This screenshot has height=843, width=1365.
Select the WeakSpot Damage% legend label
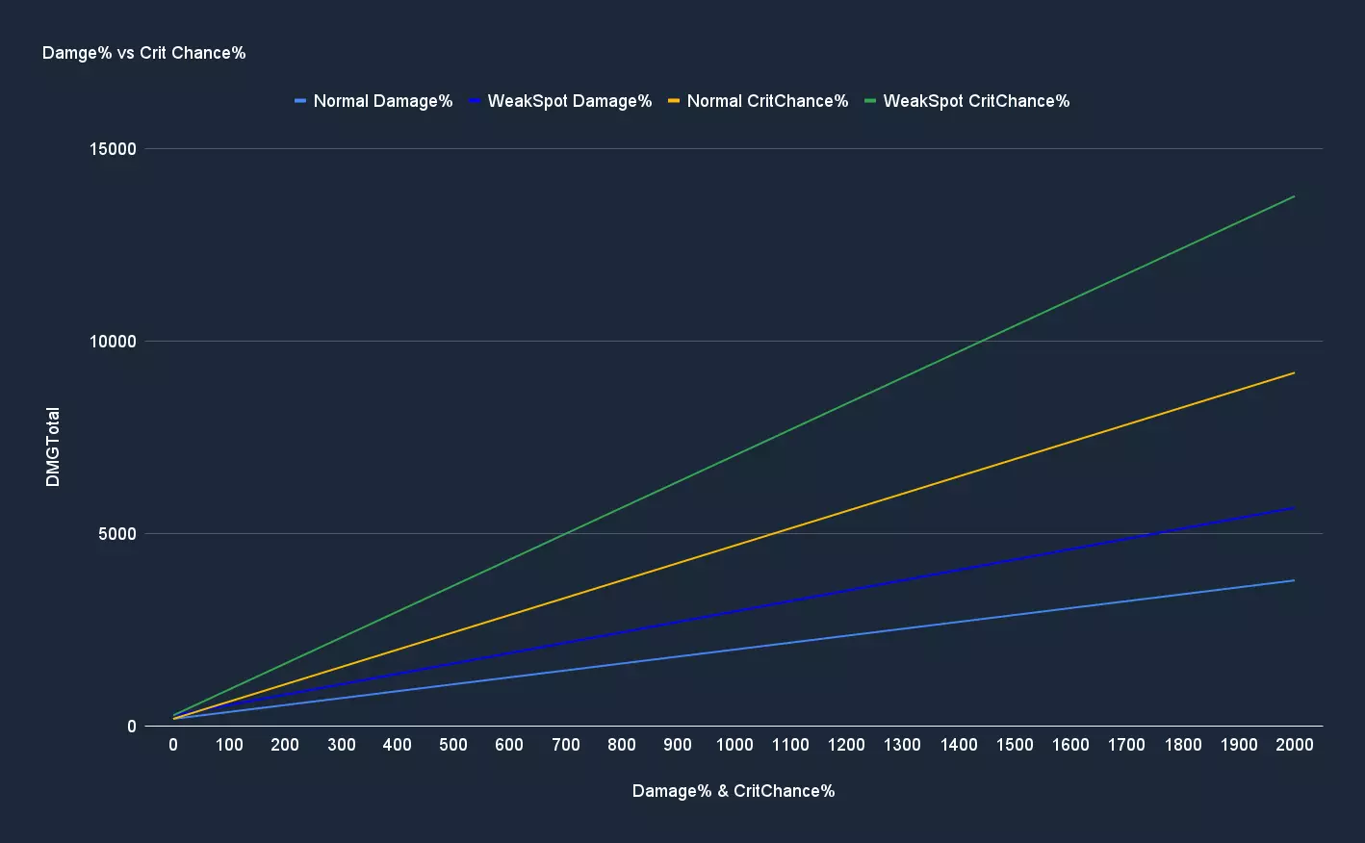tap(570, 101)
